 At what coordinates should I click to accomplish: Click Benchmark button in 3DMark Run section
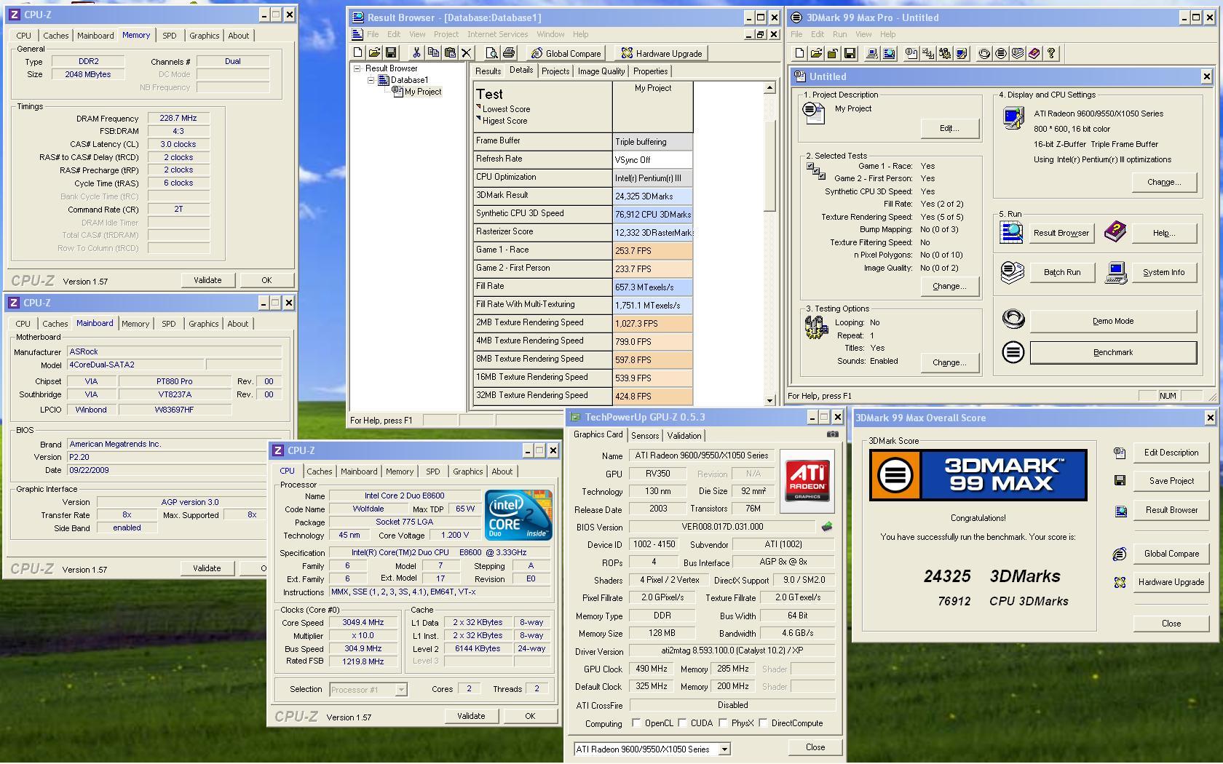[x=1113, y=352]
